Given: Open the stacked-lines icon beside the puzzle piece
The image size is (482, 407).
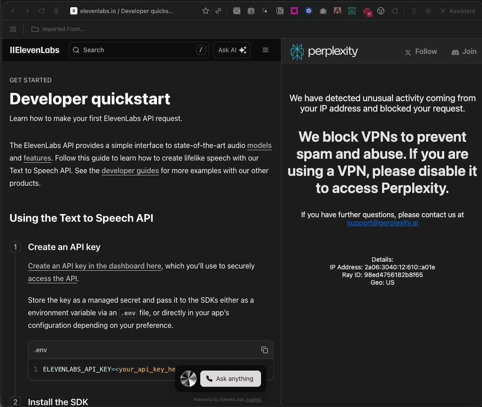Looking at the screenshot, I should click(414, 11).
